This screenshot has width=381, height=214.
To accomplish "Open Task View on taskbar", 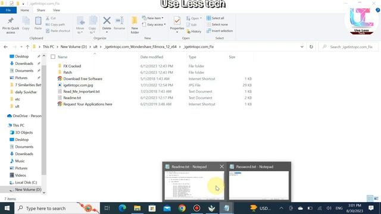I will point(107,208).
